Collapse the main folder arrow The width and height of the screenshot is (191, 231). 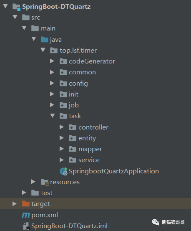pyautogui.click(x=24, y=28)
